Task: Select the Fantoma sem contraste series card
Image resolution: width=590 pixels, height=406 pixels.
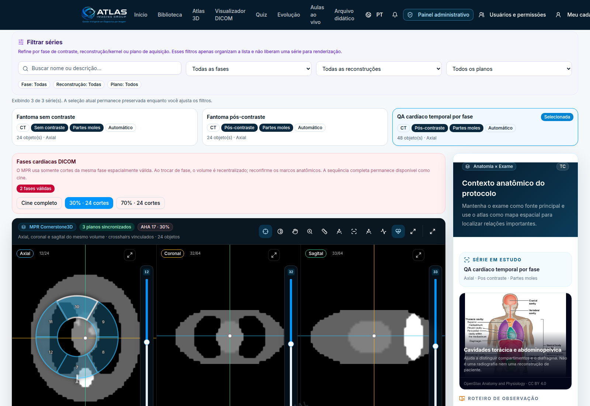Action: click(105, 127)
